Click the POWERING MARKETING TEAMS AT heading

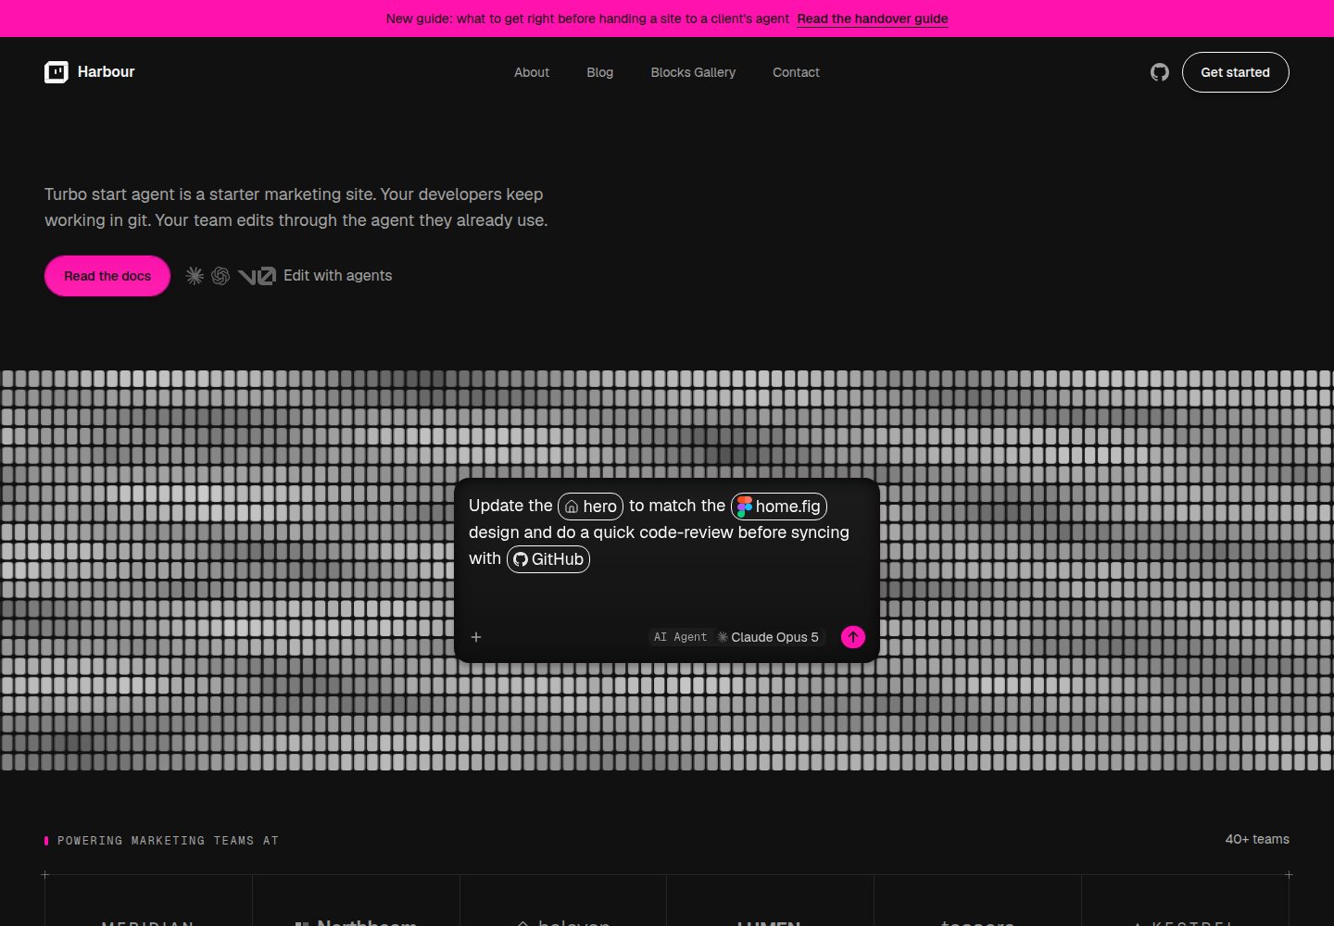(x=168, y=841)
